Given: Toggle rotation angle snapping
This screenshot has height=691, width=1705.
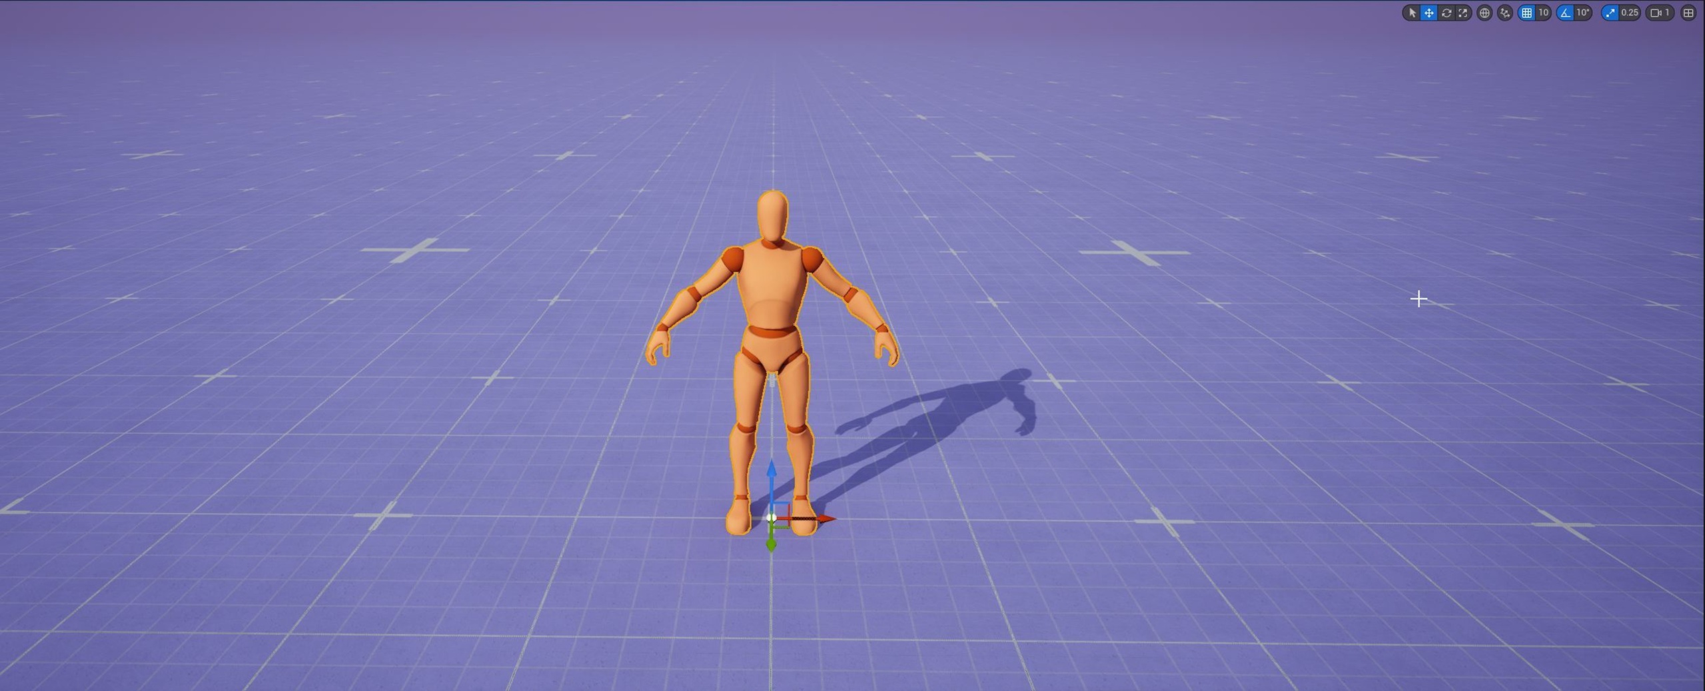Looking at the screenshot, I should [x=1565, y=13].
